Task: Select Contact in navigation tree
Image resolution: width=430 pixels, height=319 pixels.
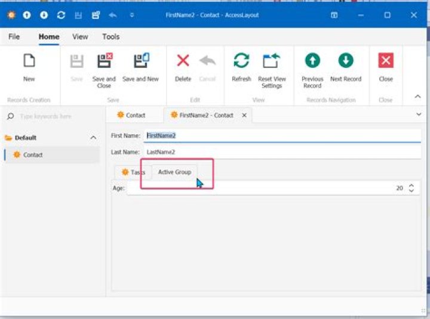Action: (x=52, y=154)
